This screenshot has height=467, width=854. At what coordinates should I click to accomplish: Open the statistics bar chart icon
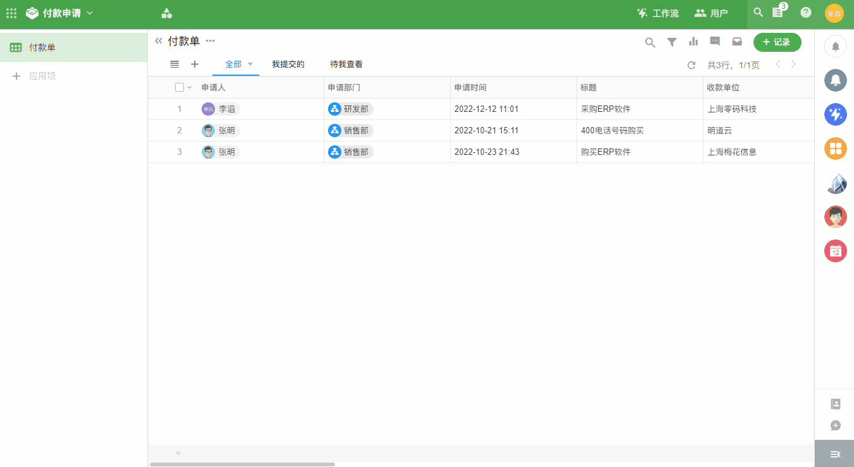pyautogui.click(x=693, y=42)
